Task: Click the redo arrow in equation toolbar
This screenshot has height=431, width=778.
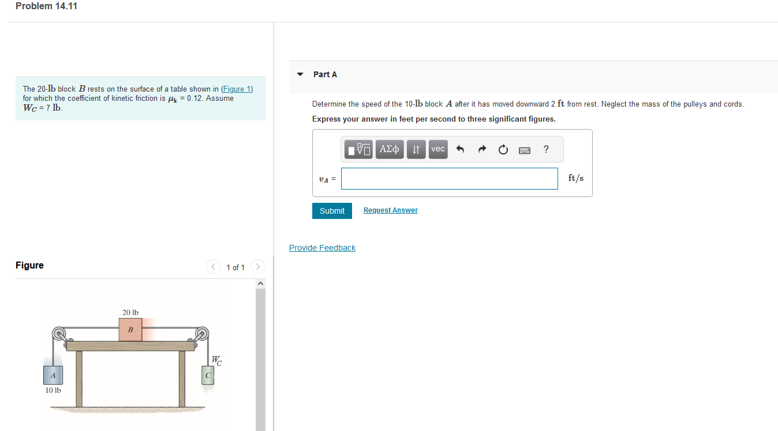Action: (x=481, y=149)
